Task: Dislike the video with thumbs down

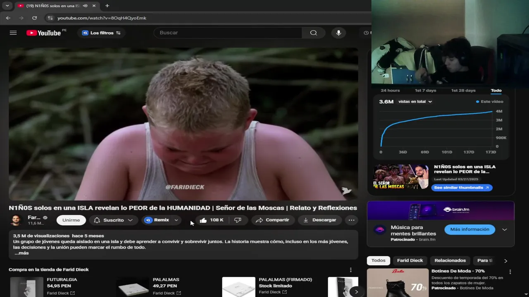Action: tap(238, 220)
